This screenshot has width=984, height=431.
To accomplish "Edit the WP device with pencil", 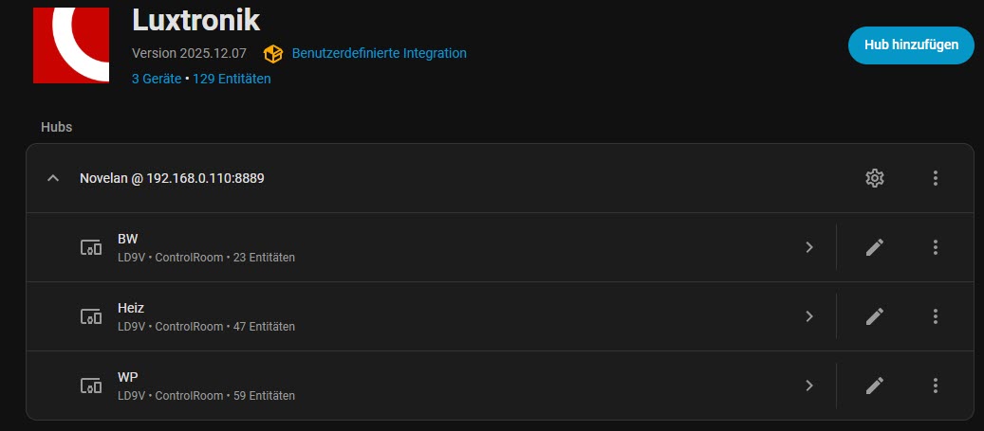I will coord(875,386).
